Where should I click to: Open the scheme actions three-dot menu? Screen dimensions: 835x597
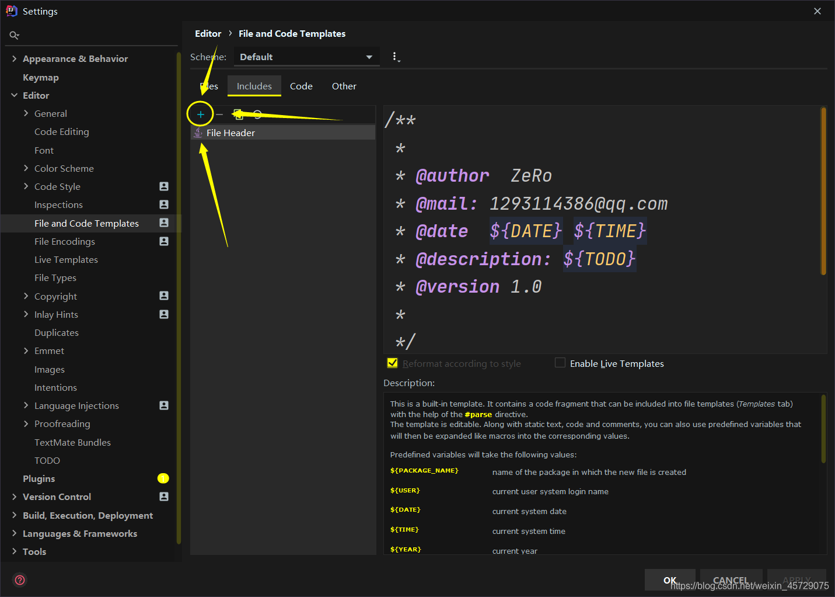pos(396,57)
